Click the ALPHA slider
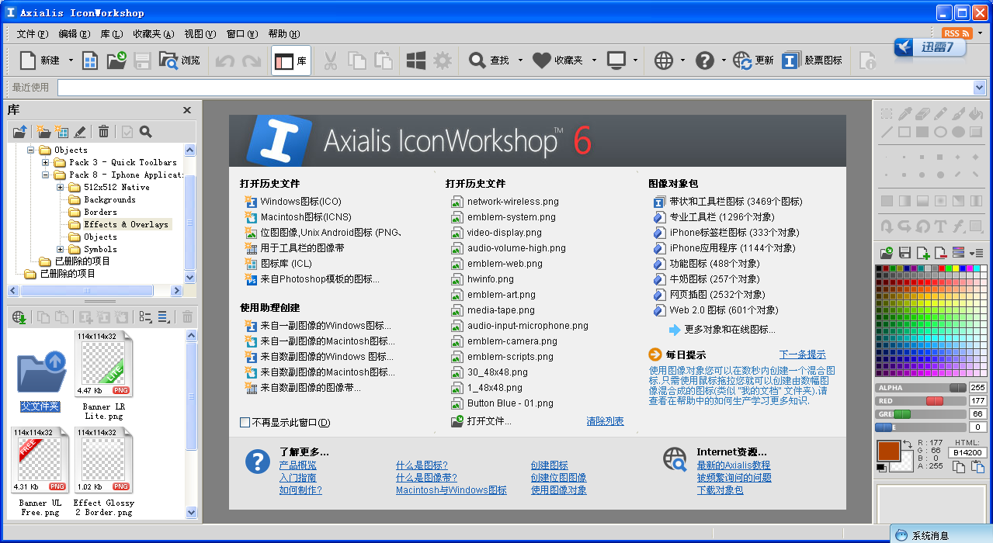The image size is (993, 543). tap(922, 388)
